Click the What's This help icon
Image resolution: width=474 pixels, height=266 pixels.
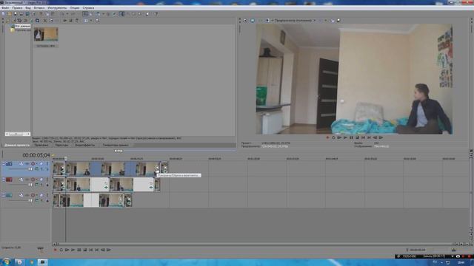click(x=156, y=14)
